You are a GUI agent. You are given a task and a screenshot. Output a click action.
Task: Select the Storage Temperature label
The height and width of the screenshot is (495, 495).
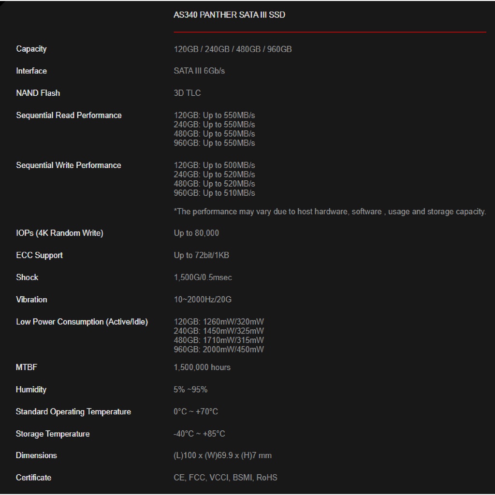pyautogui.click(x=53, y=434)
